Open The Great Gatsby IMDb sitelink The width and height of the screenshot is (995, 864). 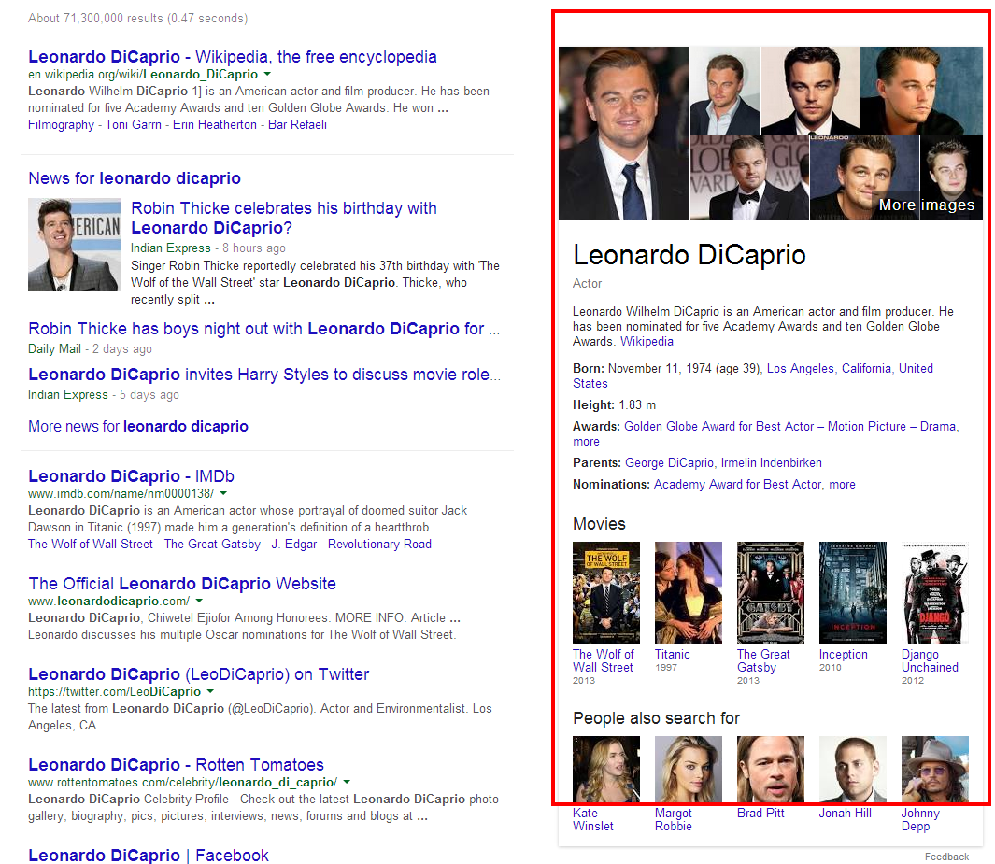coord(212,545)
